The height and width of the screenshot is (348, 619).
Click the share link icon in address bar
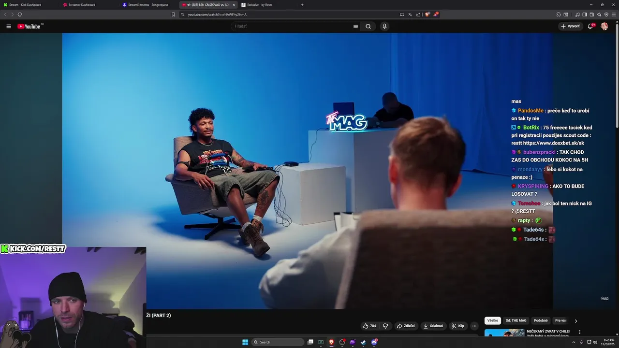[x=418, y=14]
